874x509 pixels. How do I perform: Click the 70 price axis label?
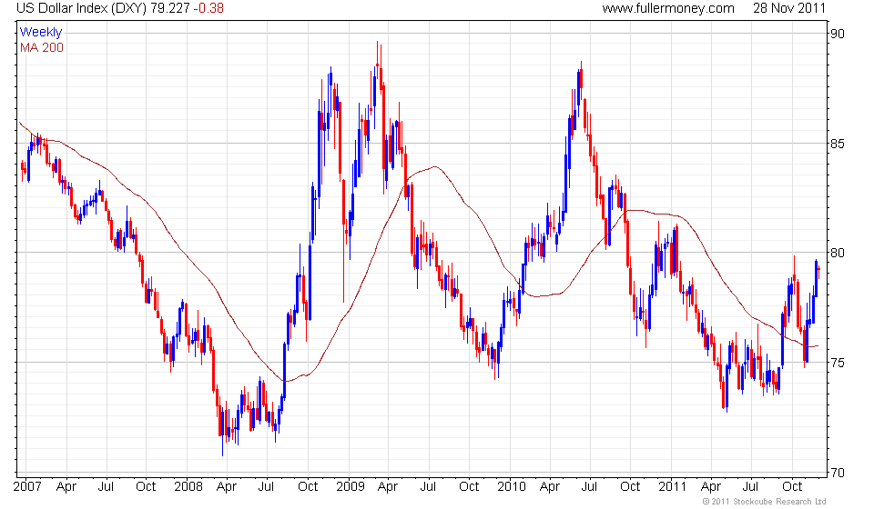[x=838, y=473]
